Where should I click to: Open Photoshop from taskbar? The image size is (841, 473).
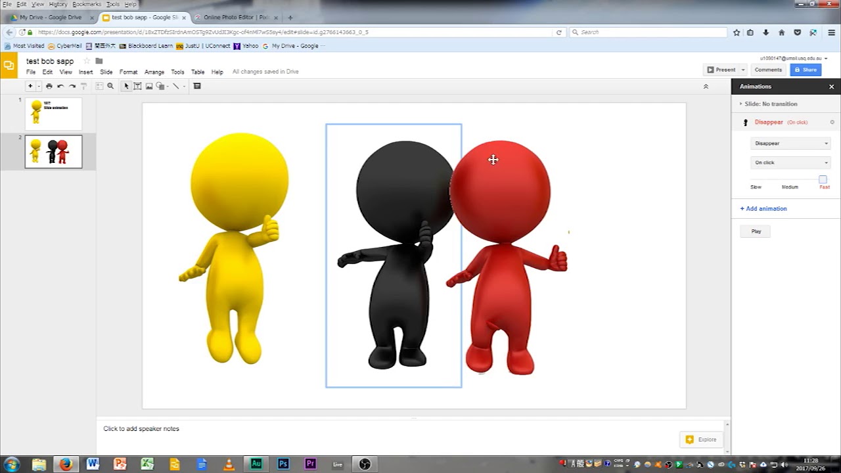pyautogui.click(x=283, y=464)
